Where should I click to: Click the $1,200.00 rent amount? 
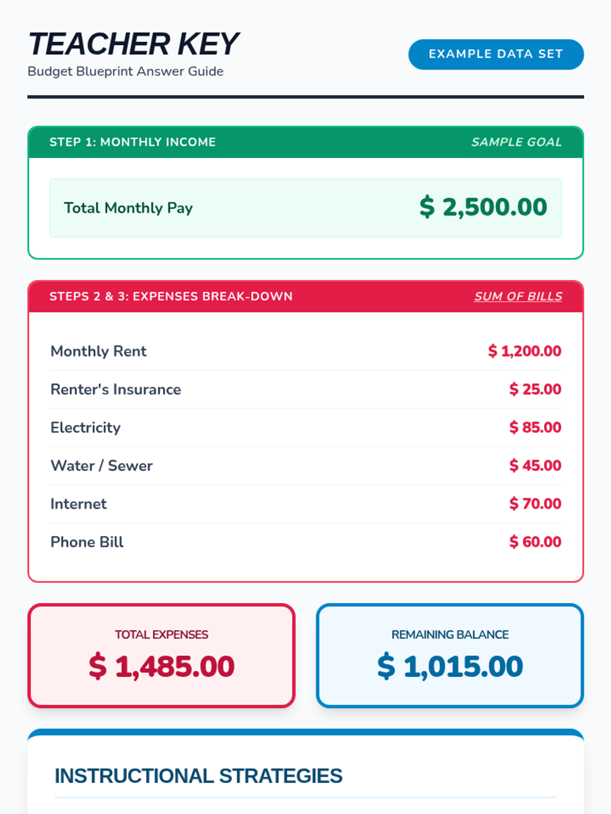pyautogui.click(x=524, y=351)
